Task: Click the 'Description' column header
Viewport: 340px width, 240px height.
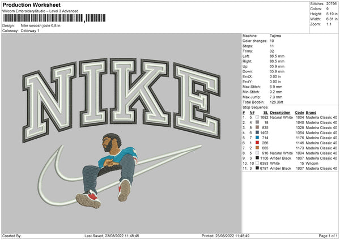Action: point(280,113)
